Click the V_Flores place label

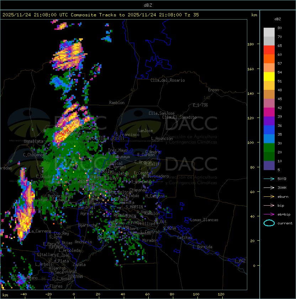pyautogui.click(x=54, y=286)
